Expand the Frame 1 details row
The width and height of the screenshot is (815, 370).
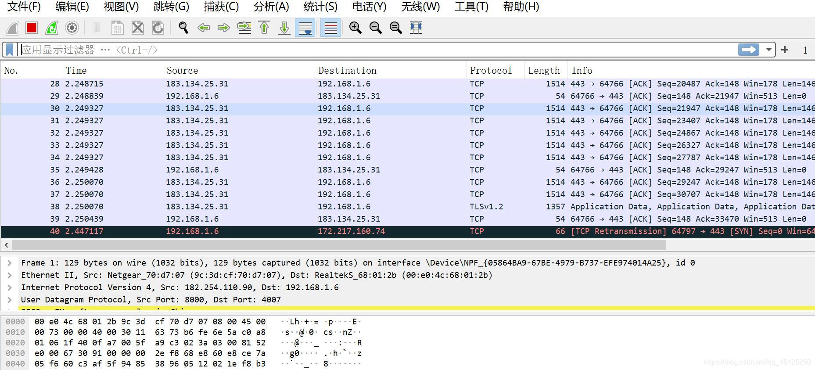point(9,263)
